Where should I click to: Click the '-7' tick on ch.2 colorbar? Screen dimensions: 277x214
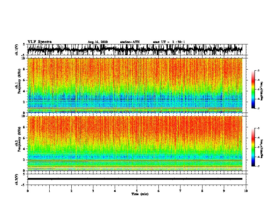point(258,166)
